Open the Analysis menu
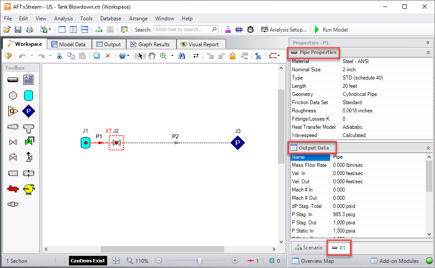 coord(63,19)
